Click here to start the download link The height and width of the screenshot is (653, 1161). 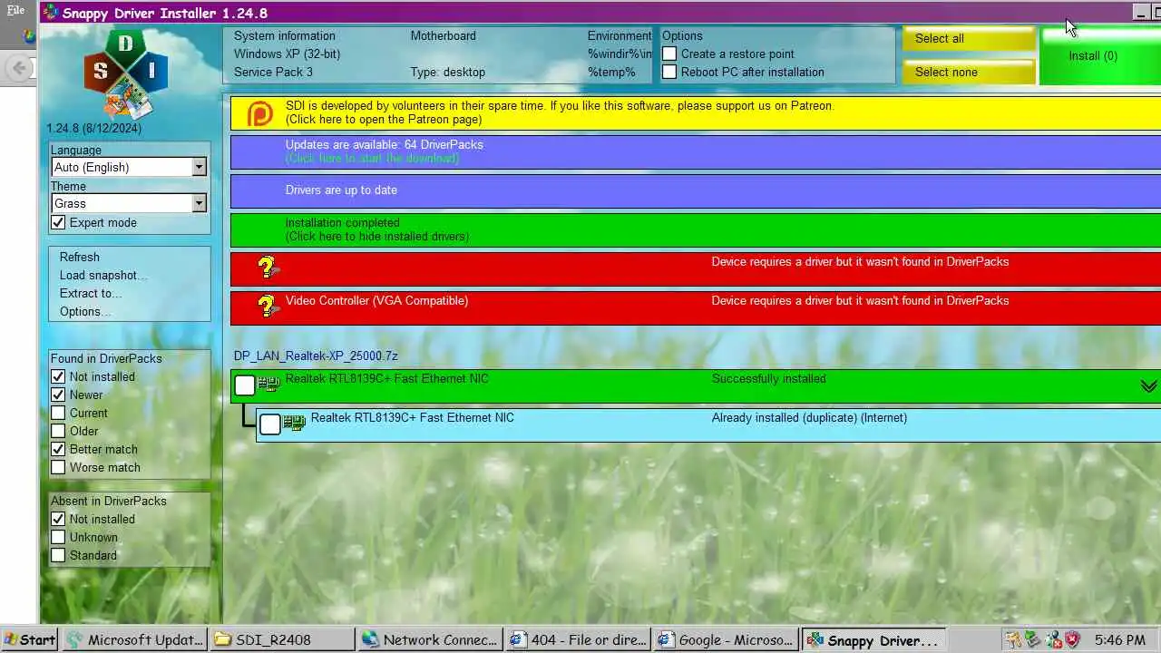(x=372, y=158)
